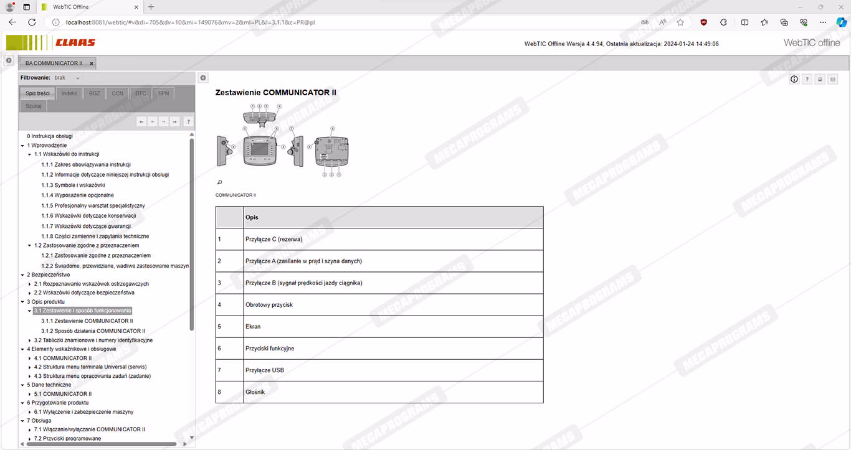
Task: Expand 3.2 Tabliczki znamionowe section
Action: [29, 340]
